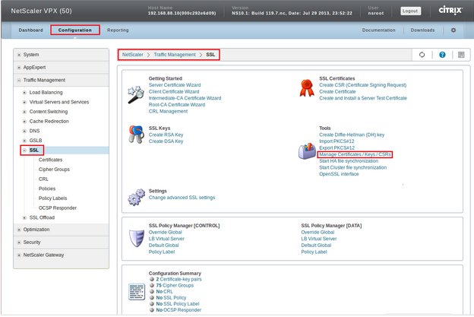Click the save configuration grid icon
Image resolution: width=474 pixels, height=317 pixels.
click(x=461, y=55)
